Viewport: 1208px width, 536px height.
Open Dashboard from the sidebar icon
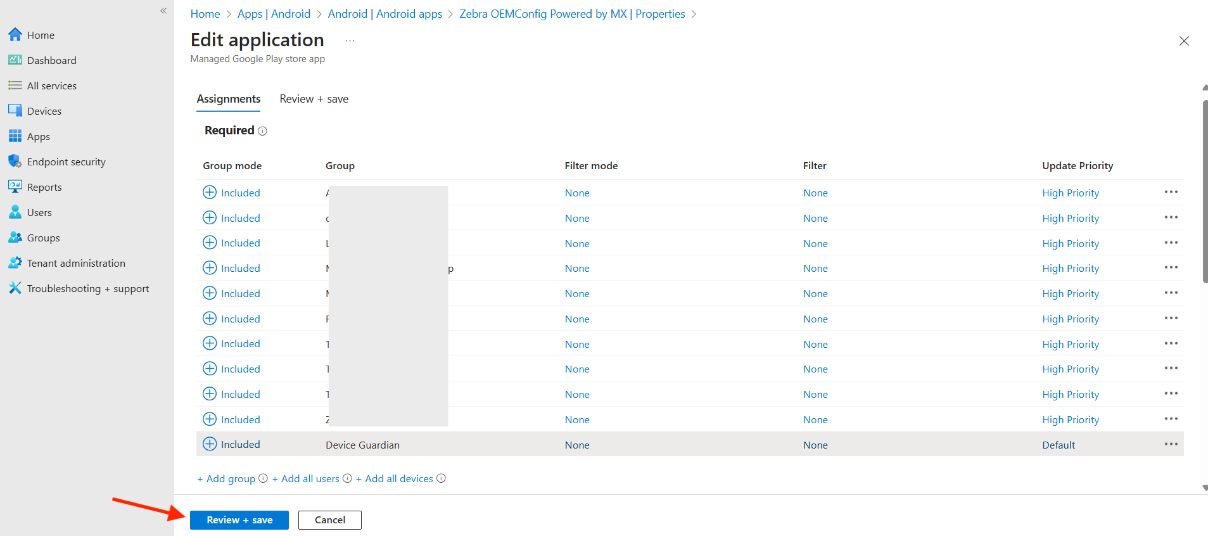click(x=15, y=60)
